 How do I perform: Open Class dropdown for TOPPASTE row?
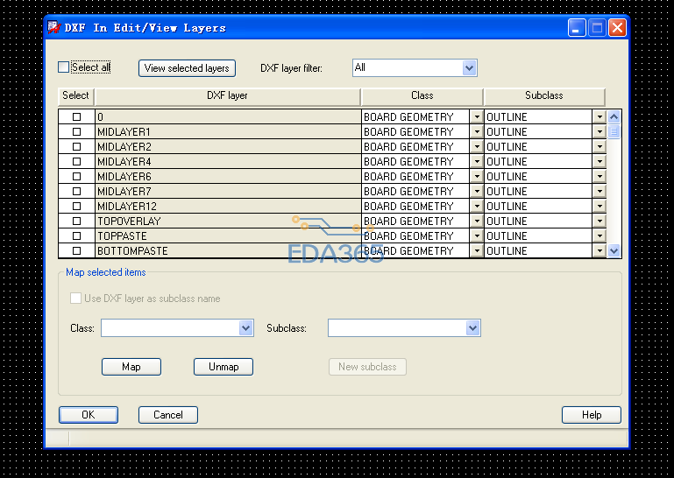pyautogui.click(x=477, y=235)
